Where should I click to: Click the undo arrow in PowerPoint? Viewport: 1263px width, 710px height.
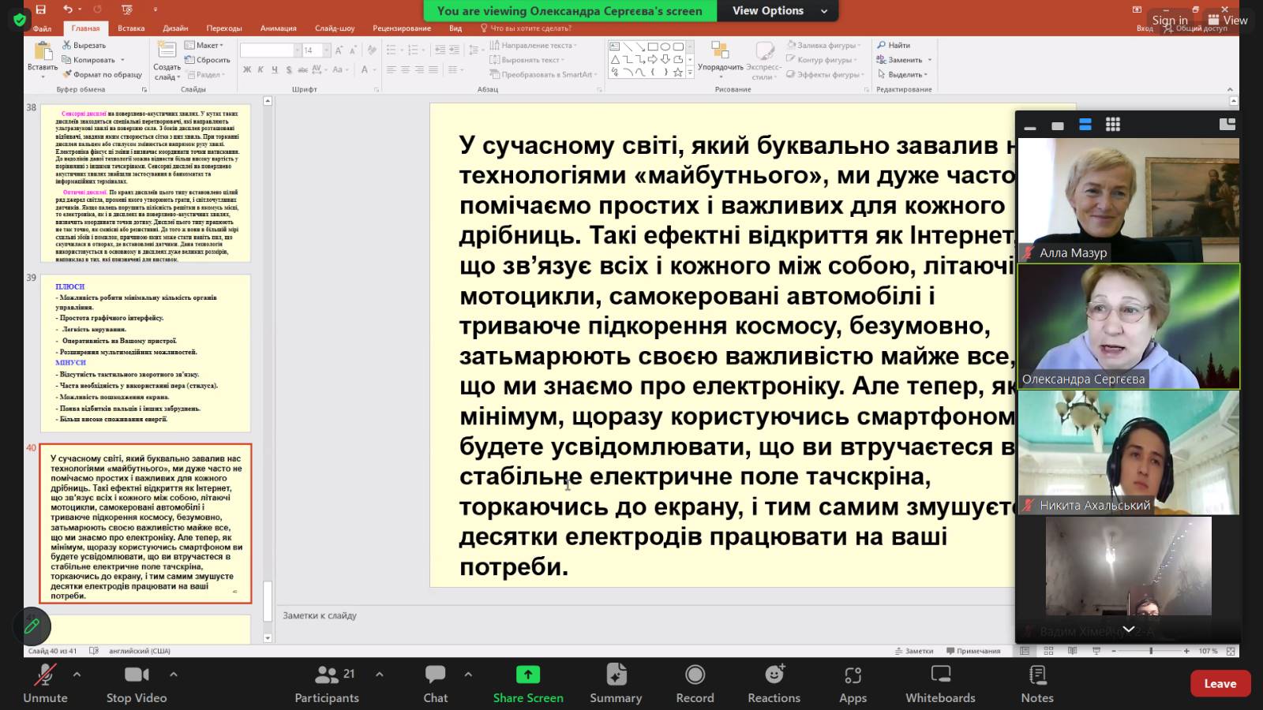coord(68,9)
